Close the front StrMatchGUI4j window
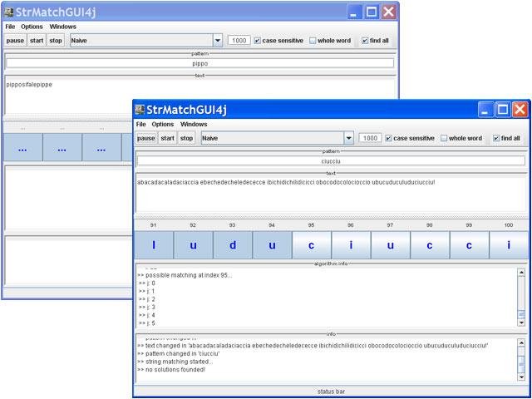The width and height of the screenshot is (532, 399). (520, 110)
